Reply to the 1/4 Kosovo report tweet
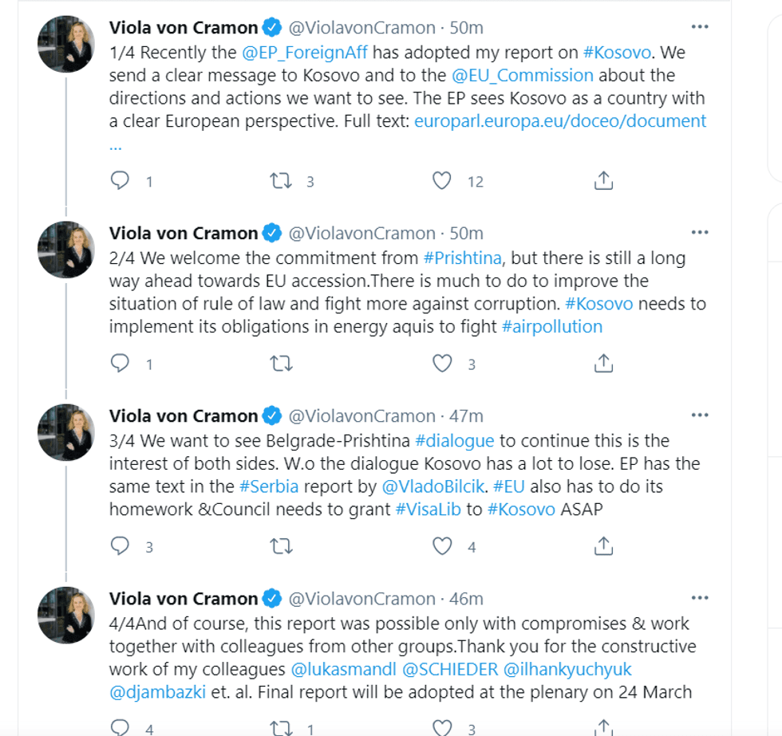 (120, 181)
